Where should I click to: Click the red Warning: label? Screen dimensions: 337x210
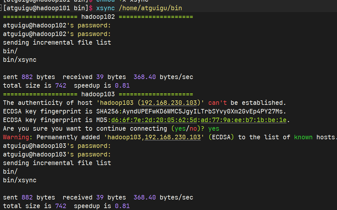[18, 137]
